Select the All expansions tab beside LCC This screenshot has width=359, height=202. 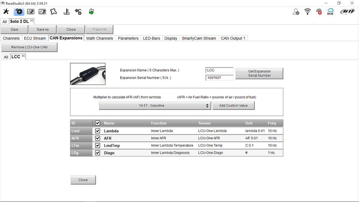6,57
